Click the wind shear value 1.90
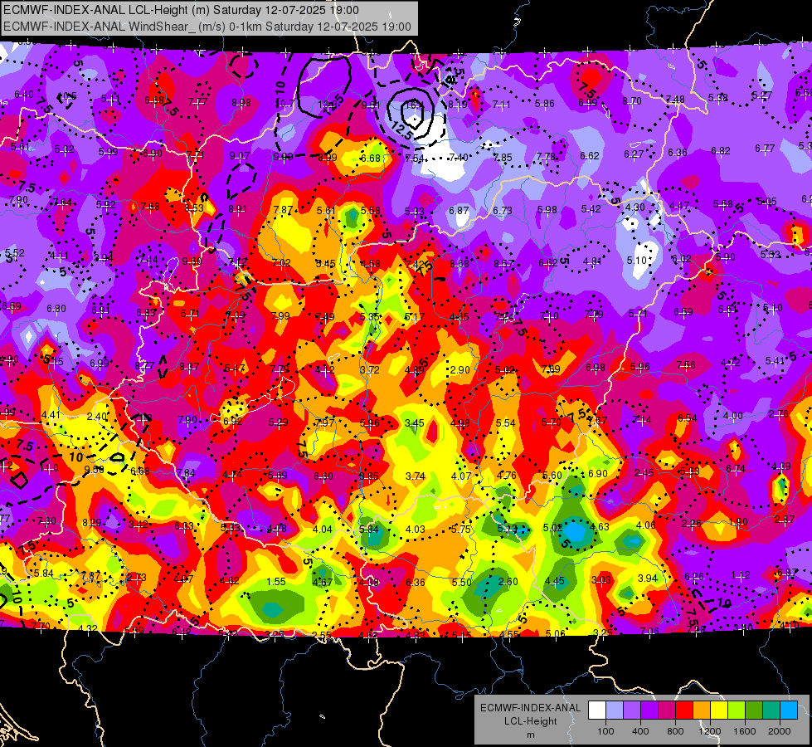Image resolution: width=812 pixels, height=747 pixels. [738, 522]
